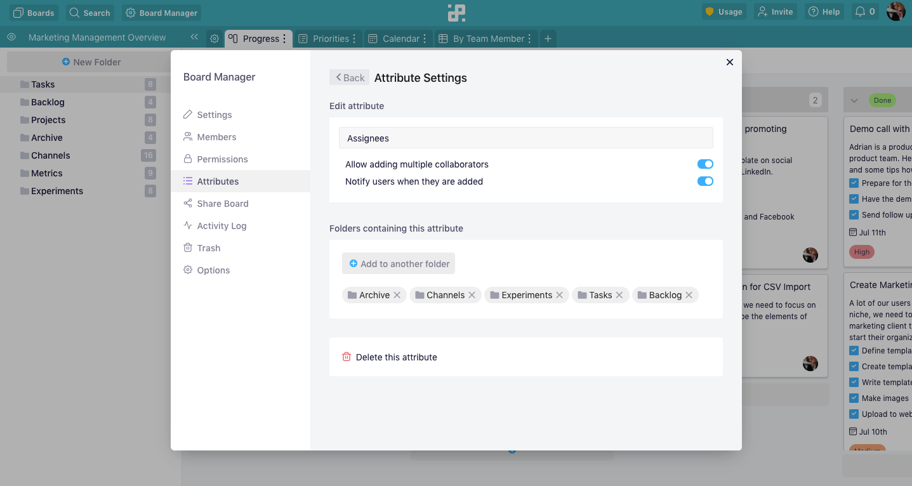Toggle the eye visibility icon beside board title
The image size is (912, 486).
point(11,37)
